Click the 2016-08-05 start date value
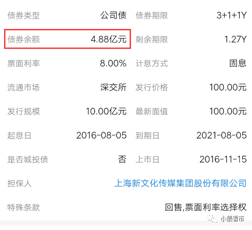The height and width of the screenshot is (230, 252). 101,135
